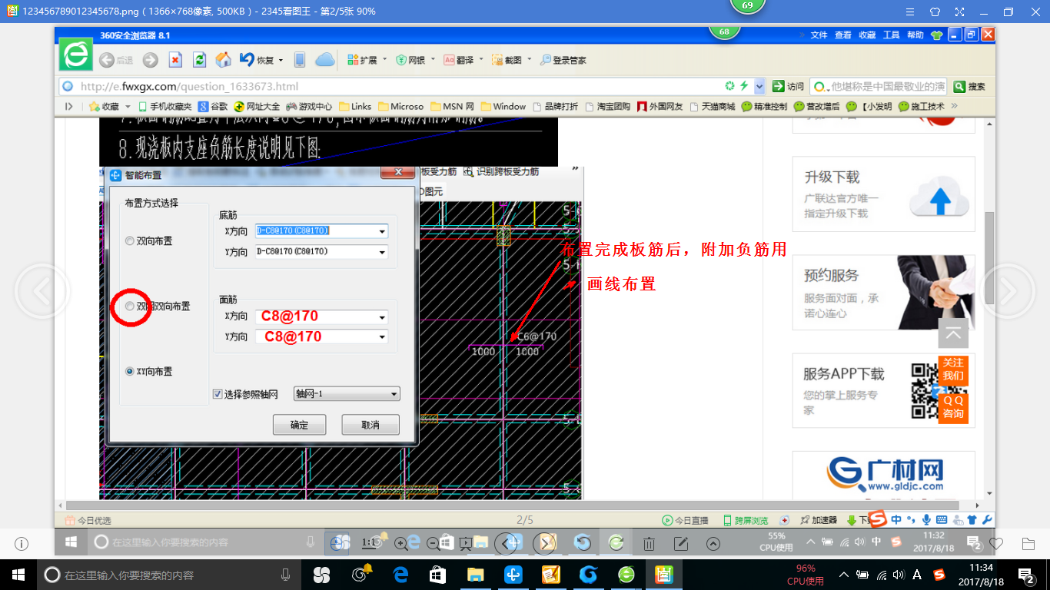Open the 底筋 X方向 dropdown

(382, 230)
